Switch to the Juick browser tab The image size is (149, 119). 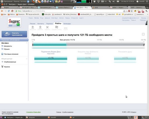tap(100, 8)
